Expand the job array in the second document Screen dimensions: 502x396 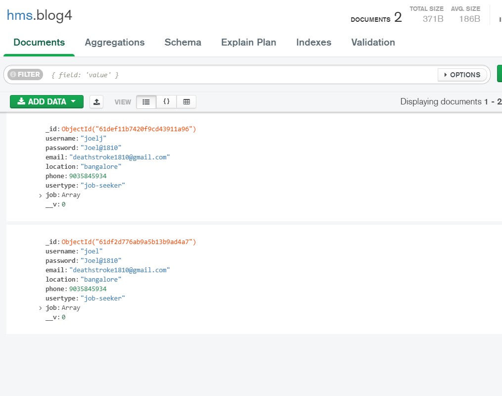41,308
